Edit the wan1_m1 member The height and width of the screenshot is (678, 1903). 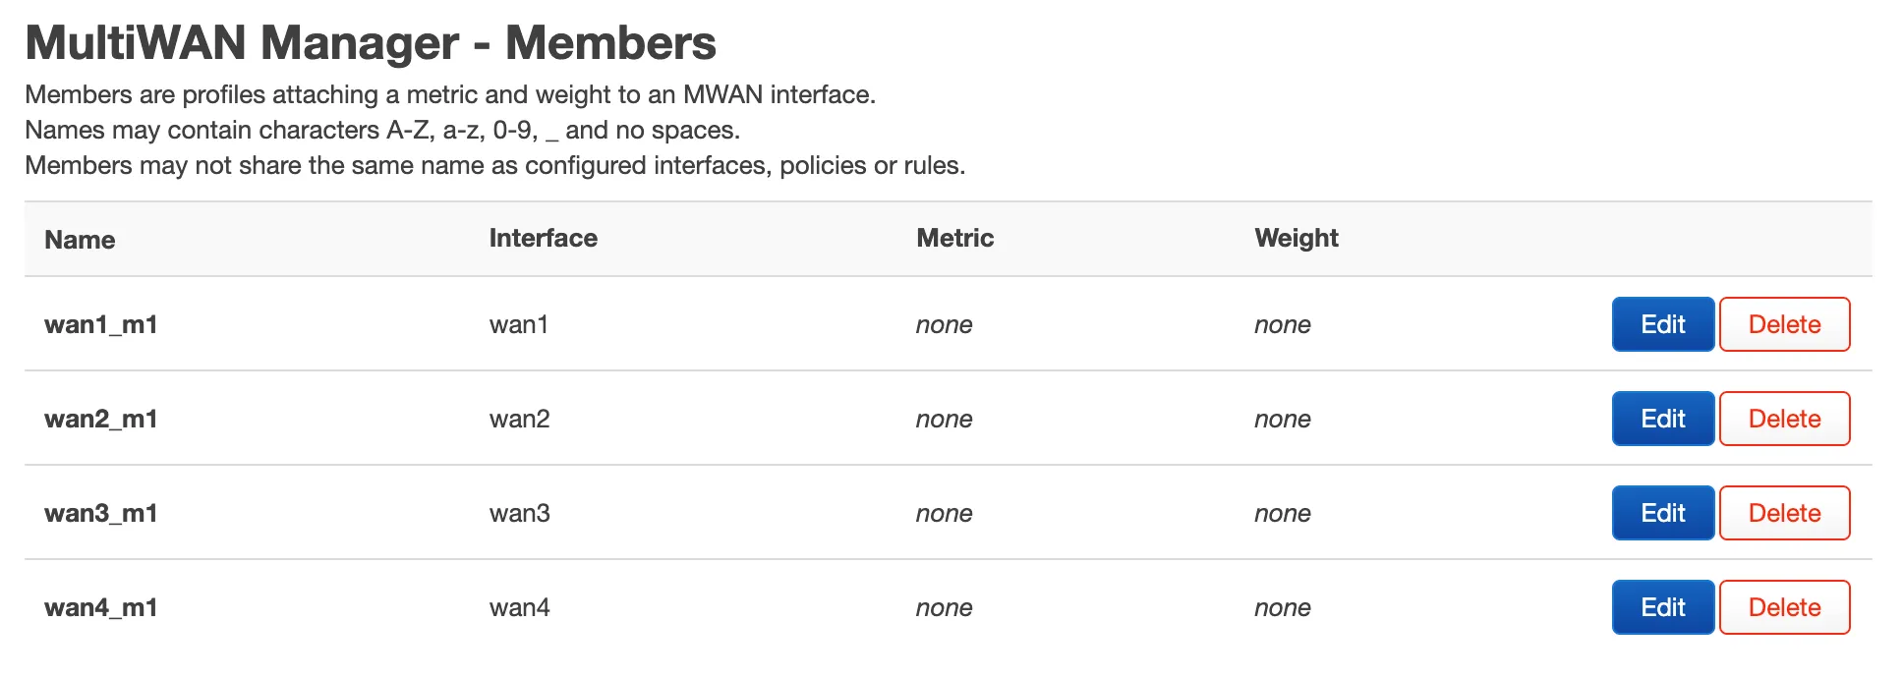1662,324
